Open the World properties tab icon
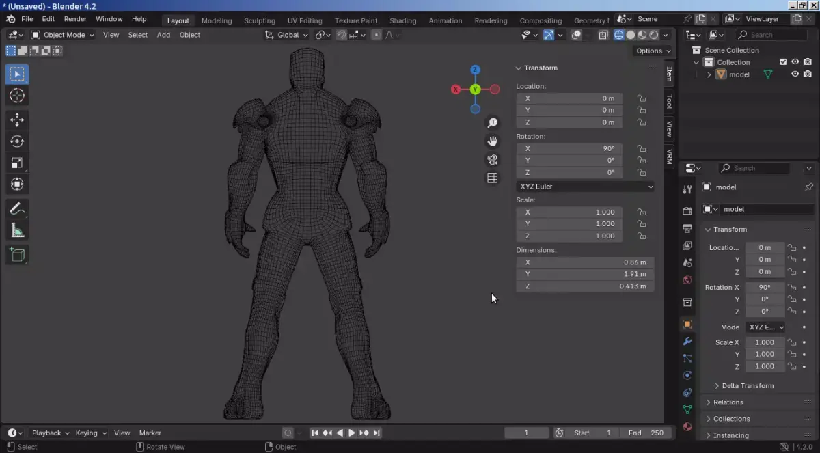Image resolution: width=820 pixels, height=453 pixels. point(687,280)
